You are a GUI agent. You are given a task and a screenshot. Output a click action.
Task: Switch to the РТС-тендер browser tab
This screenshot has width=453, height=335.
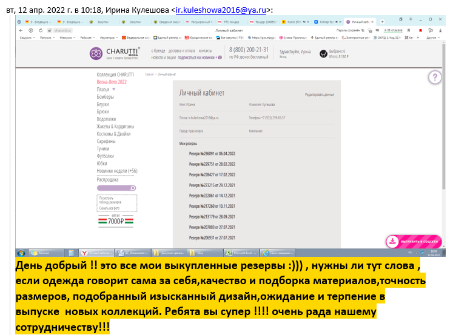pos(231,22)
